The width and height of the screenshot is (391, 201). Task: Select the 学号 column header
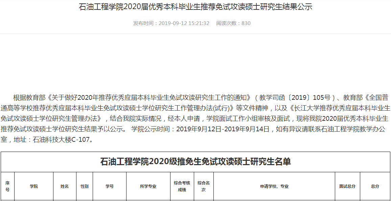[110, 186]
